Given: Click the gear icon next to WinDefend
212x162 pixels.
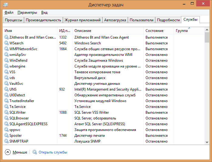Looking at the screenshot, I should (6, 60).
